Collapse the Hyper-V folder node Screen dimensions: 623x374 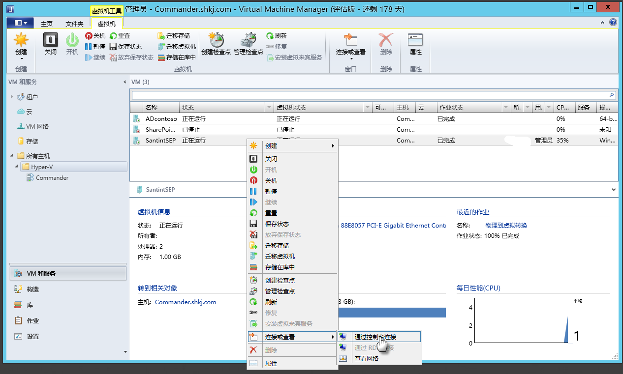point(17,167)
